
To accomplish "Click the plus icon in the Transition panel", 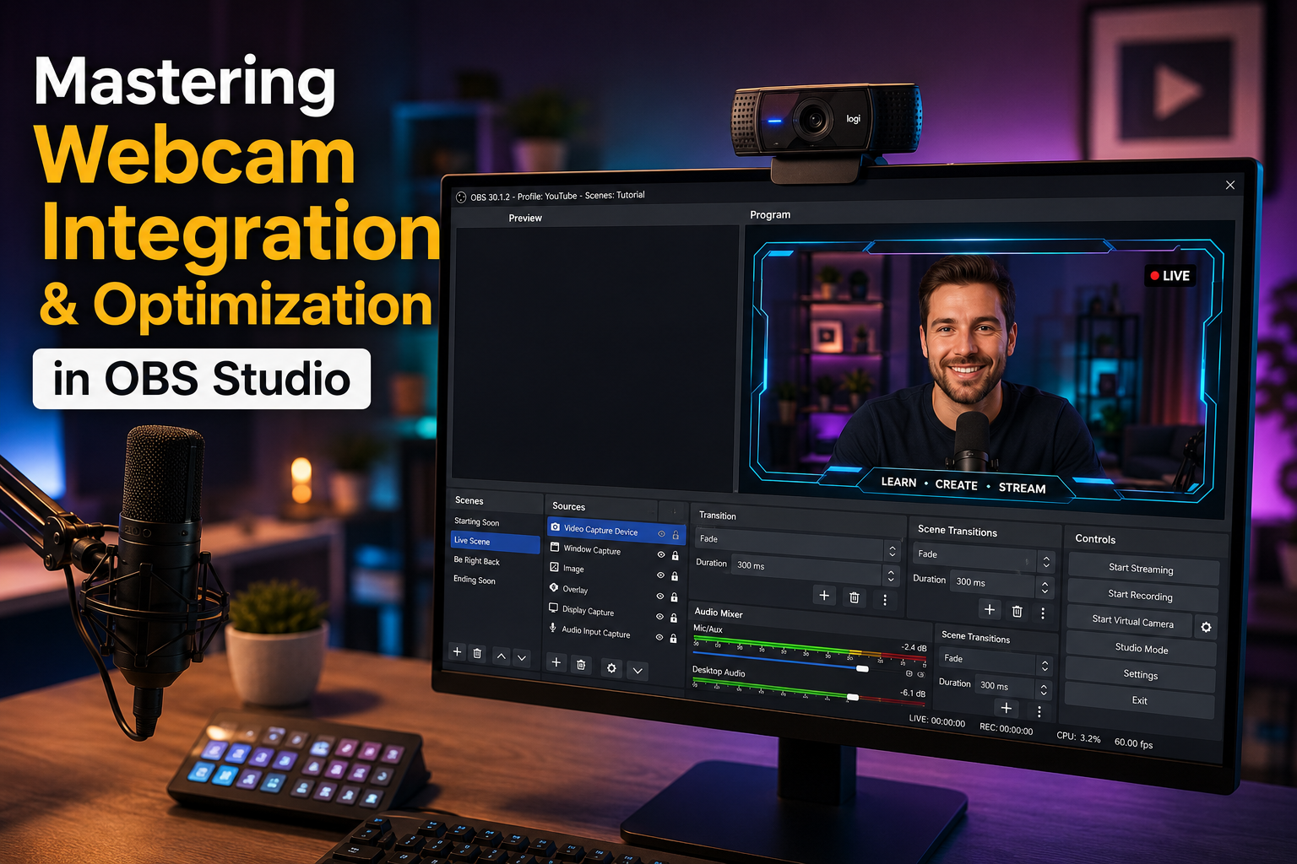I will coord(824,596).
